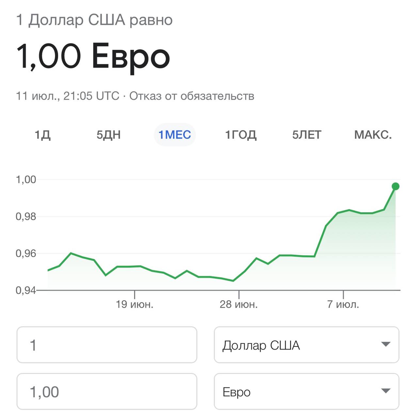Switch to the 5ЛЕТ period
This screenshot has height=418, width=416.
pos(307,135)
